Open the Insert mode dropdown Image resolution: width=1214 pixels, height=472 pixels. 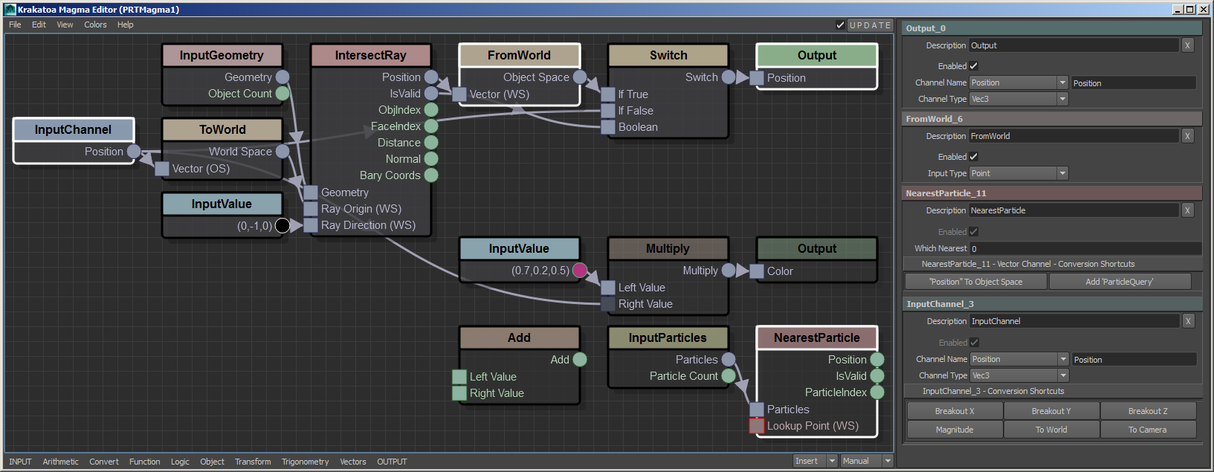click(x=816, y=461)
